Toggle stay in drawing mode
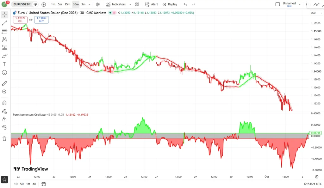 click(4, 111)
